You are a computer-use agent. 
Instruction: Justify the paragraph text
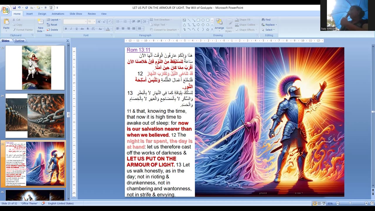click(x=134, y=29)
